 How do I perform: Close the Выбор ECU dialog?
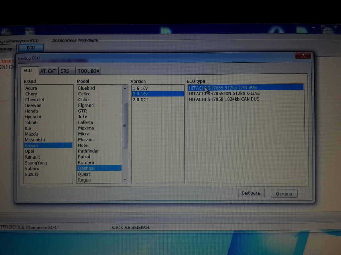[x=303, y=56]
